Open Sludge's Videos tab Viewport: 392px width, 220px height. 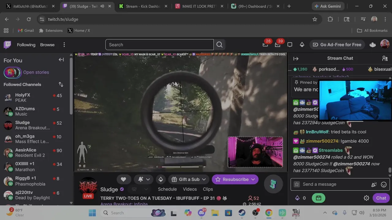(190, 189)
